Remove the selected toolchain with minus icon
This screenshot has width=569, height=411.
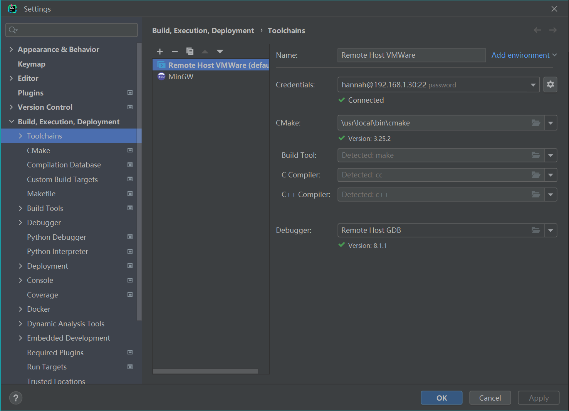coord(175,52)
